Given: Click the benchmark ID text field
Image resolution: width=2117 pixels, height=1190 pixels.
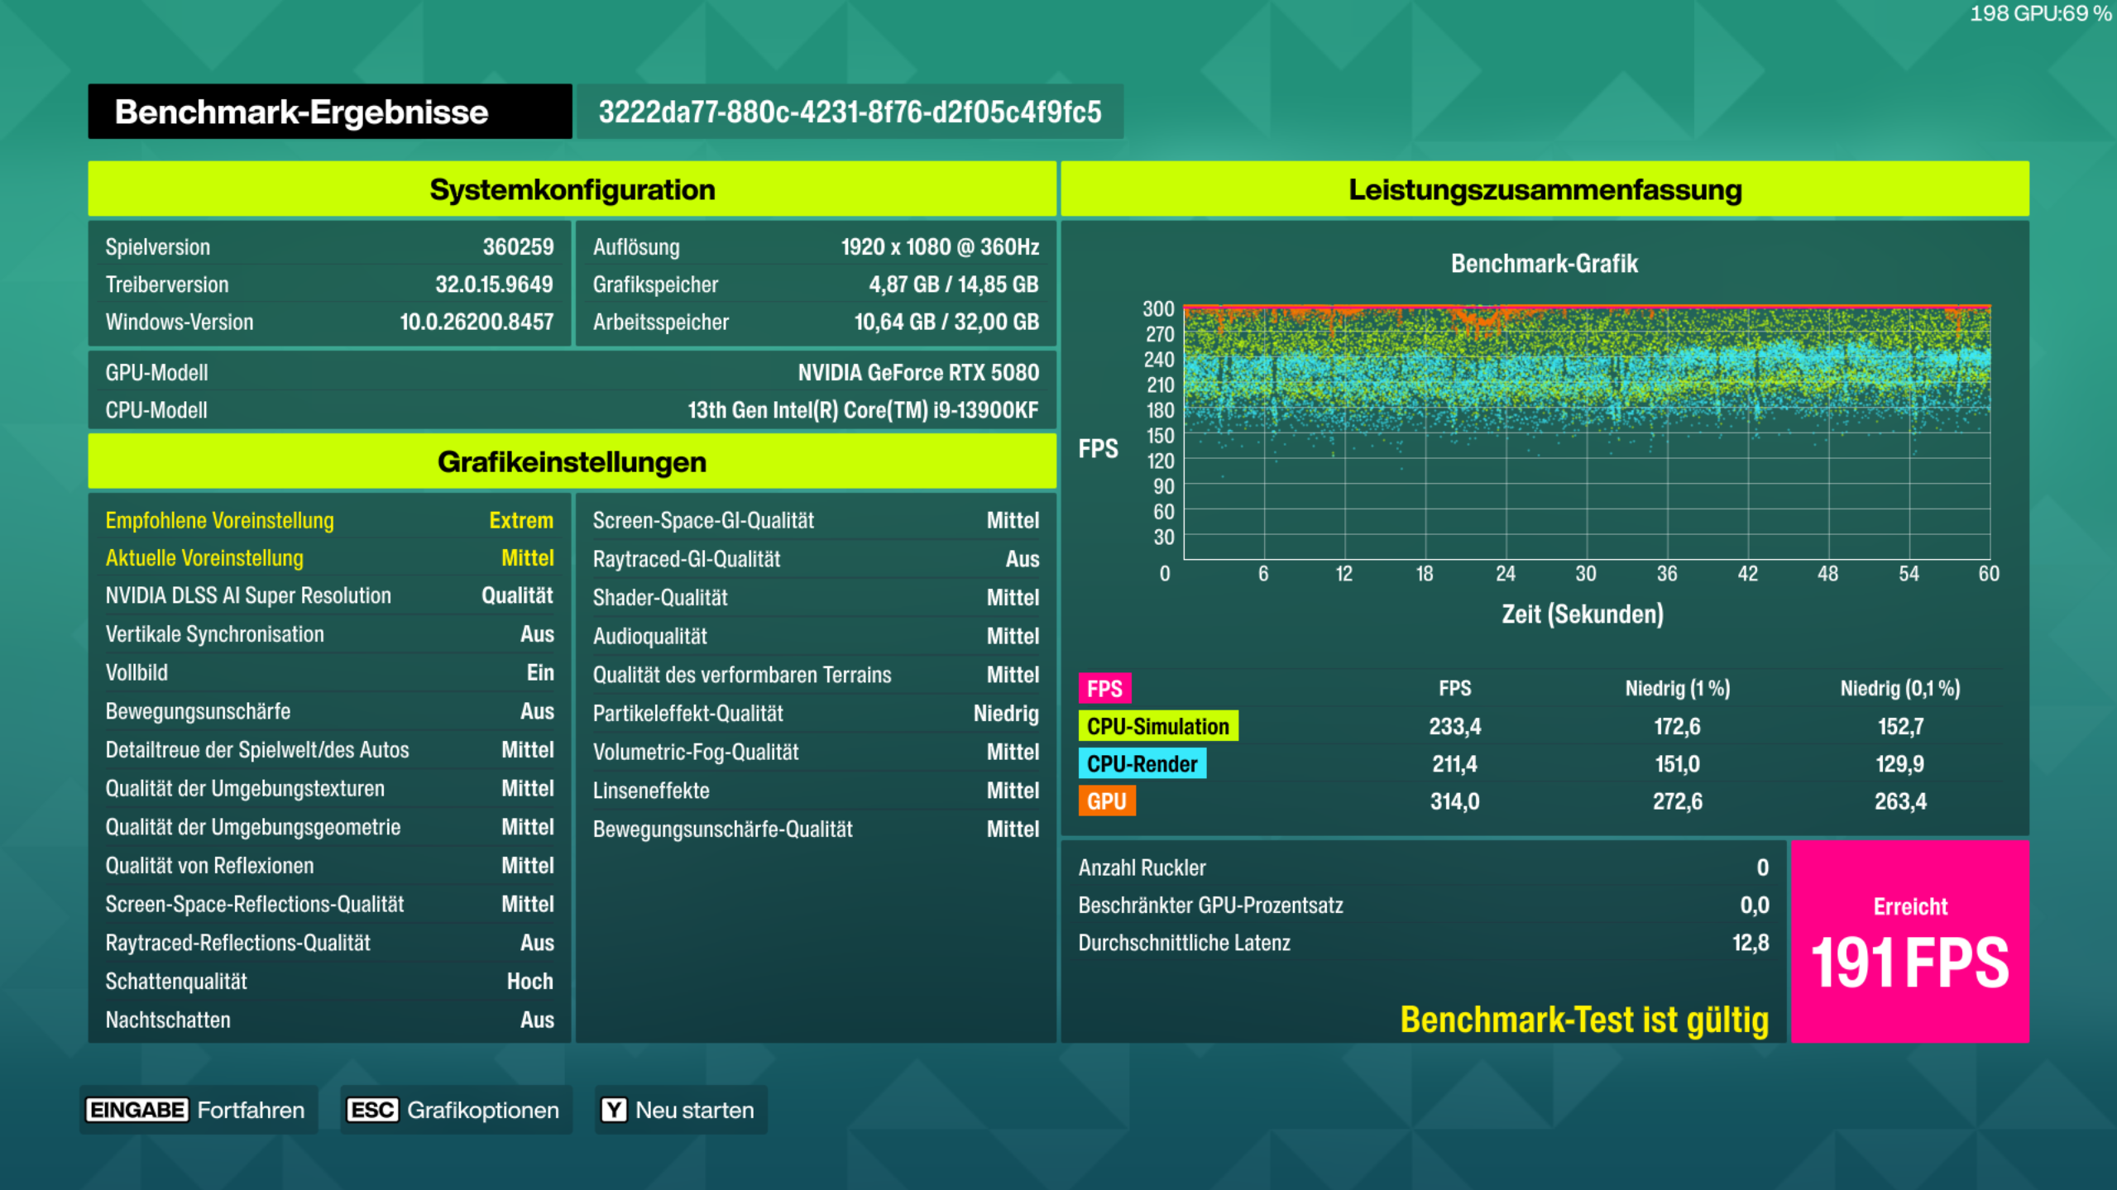Looking at the screenshot, I should coord(850,112).
